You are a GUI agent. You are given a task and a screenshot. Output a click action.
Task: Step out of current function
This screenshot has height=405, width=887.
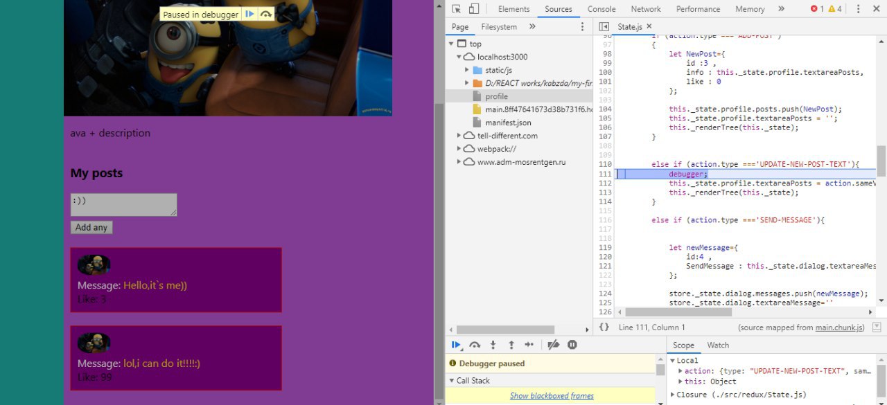(x=511, y=344)
